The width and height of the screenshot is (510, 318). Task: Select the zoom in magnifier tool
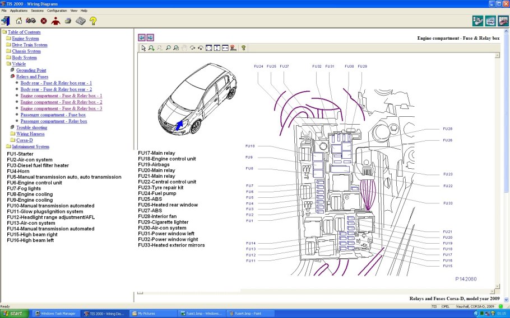coord(151,48)
